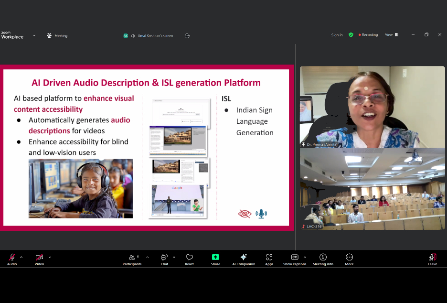Open the More options menu in toolbar
The height and width of the screenshot is (303, 447).
click(x=349, y=259)
